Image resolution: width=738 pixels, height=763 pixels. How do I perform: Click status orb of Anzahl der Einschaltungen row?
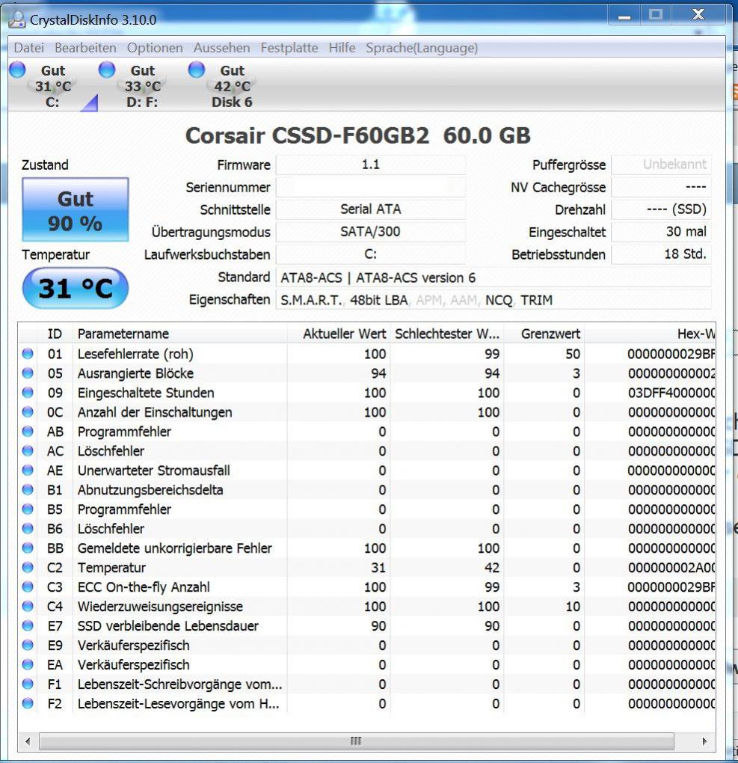tap(28, 412)
